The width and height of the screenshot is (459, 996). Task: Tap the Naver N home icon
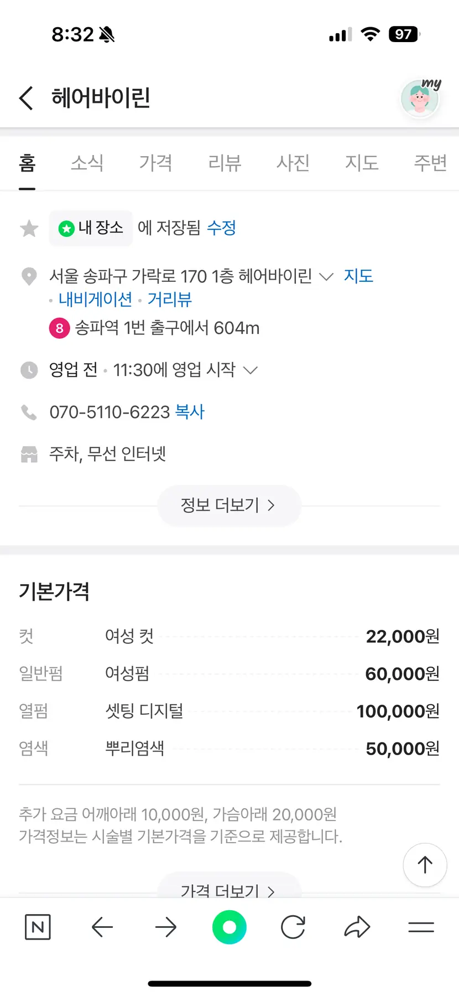pyautogui.click(x=38, y=927)
